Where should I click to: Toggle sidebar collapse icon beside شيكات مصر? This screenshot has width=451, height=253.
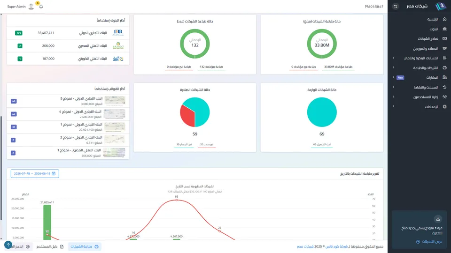click(x=396, y=6)
